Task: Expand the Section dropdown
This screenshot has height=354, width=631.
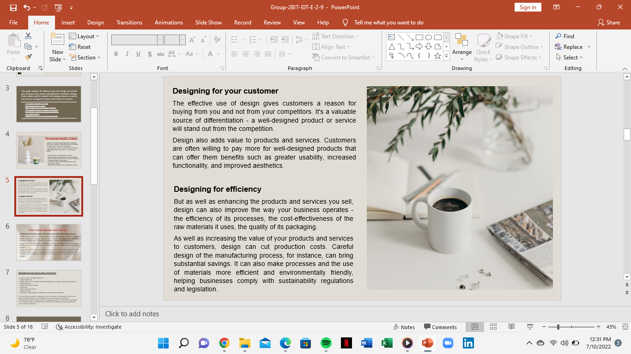Action: [85, 57]
